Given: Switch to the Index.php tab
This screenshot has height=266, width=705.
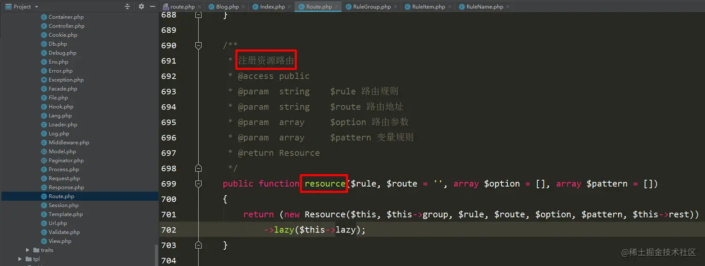Looking at the screenshot, I should click(272, 7).
